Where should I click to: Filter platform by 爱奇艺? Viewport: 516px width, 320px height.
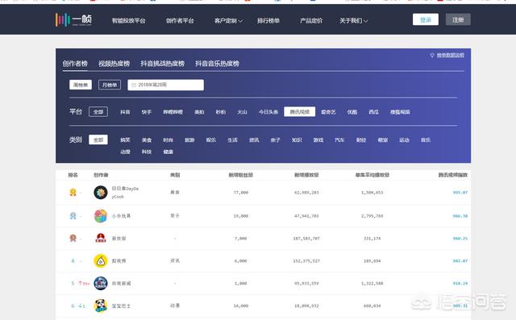[x=328, y=112]
